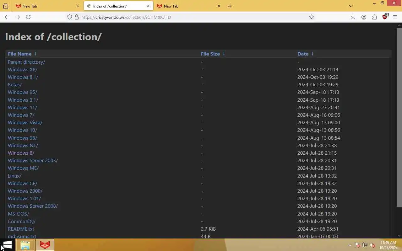Open a new tab with plus button

coord(230,6)
